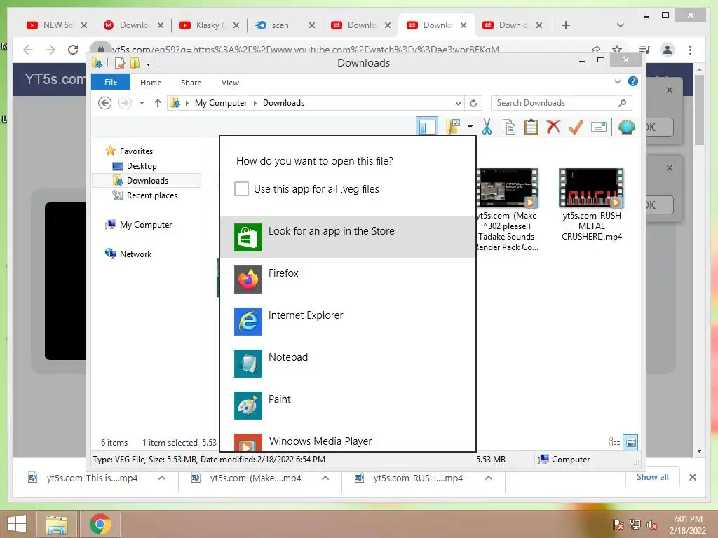This screenshot has height=538, width=718.
Task: Click the Paste clipboard icon
Action: pyautogui.click(x=531, y=127)
